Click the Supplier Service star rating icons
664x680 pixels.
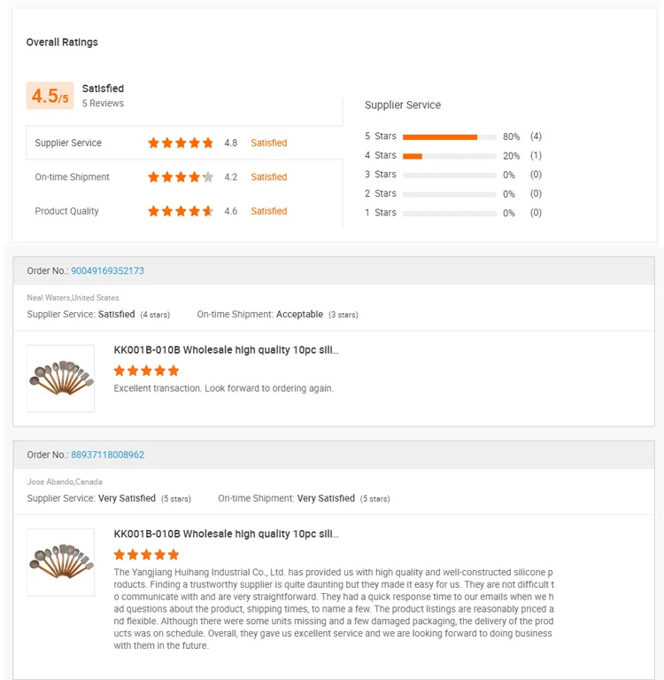point(181,143)
